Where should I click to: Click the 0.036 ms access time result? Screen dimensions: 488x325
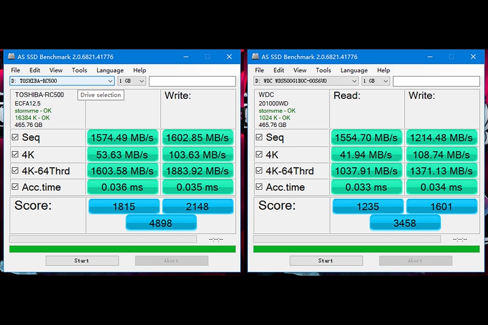pos(123,187)
